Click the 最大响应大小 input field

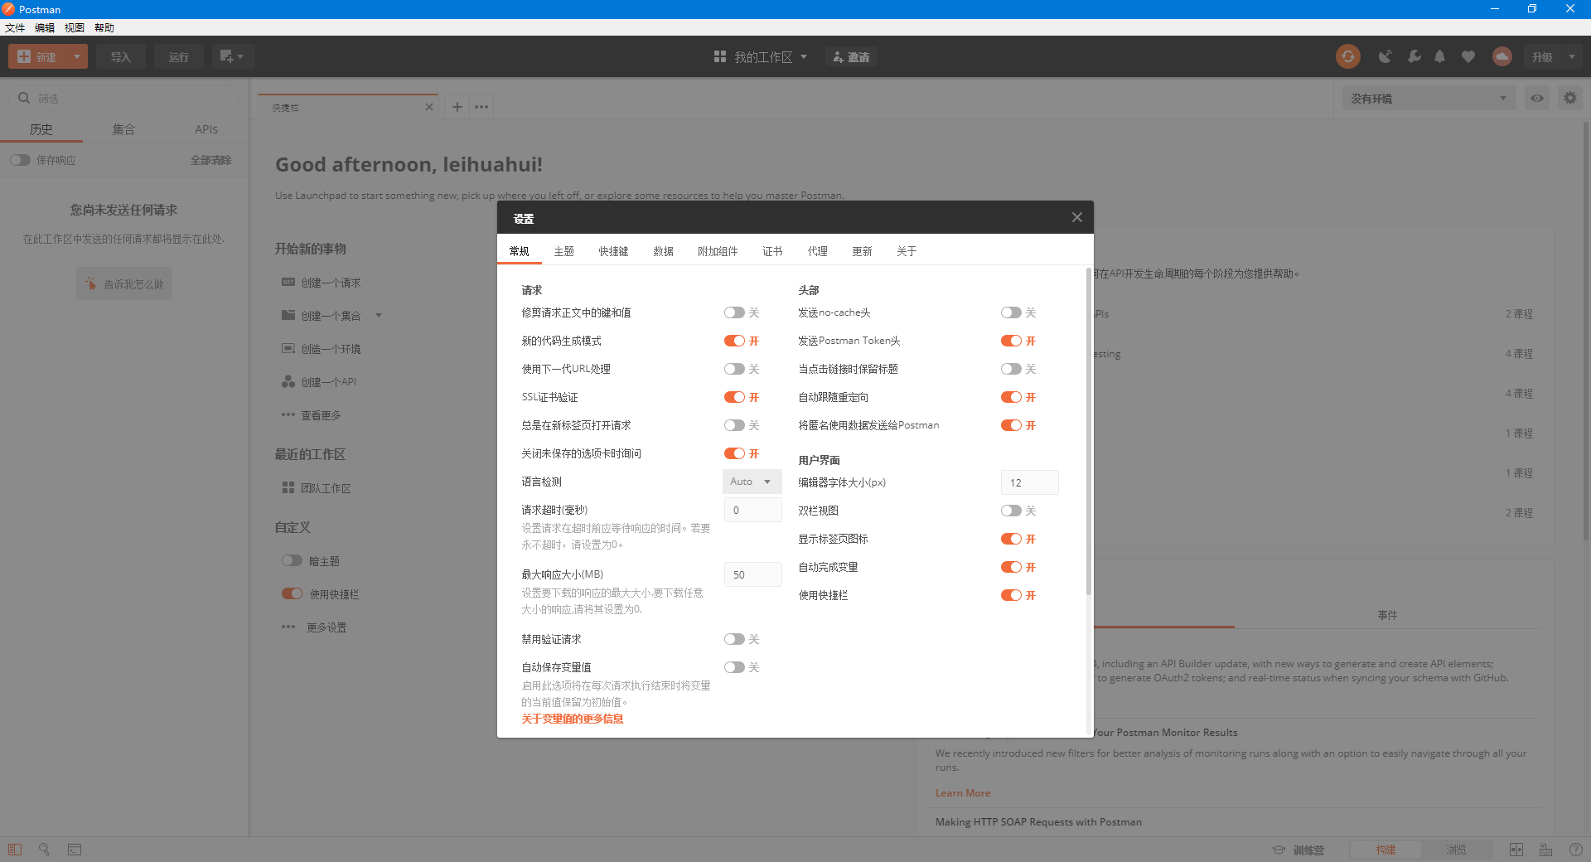pos(752,574)
